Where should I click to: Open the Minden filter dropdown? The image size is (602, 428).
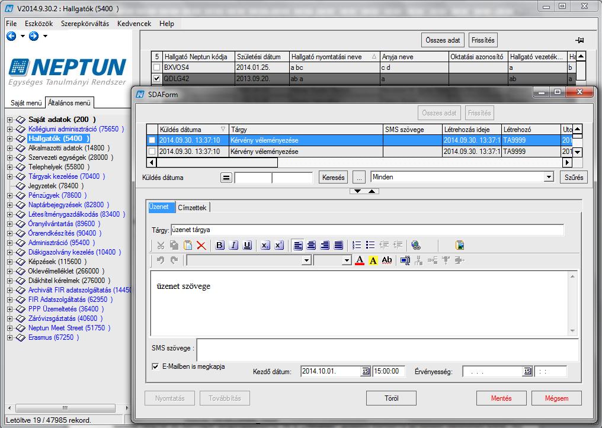[x=549, y=177]
